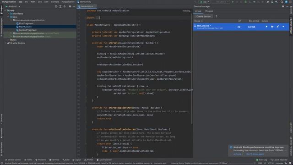Open Actions dropdown in performance notification
This screenshot has height=165, width=293.
(238, 154)
